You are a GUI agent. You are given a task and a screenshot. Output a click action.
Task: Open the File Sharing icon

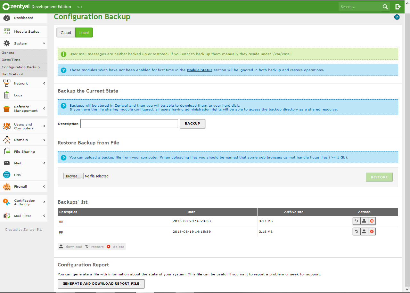click(x=7, y=151)
